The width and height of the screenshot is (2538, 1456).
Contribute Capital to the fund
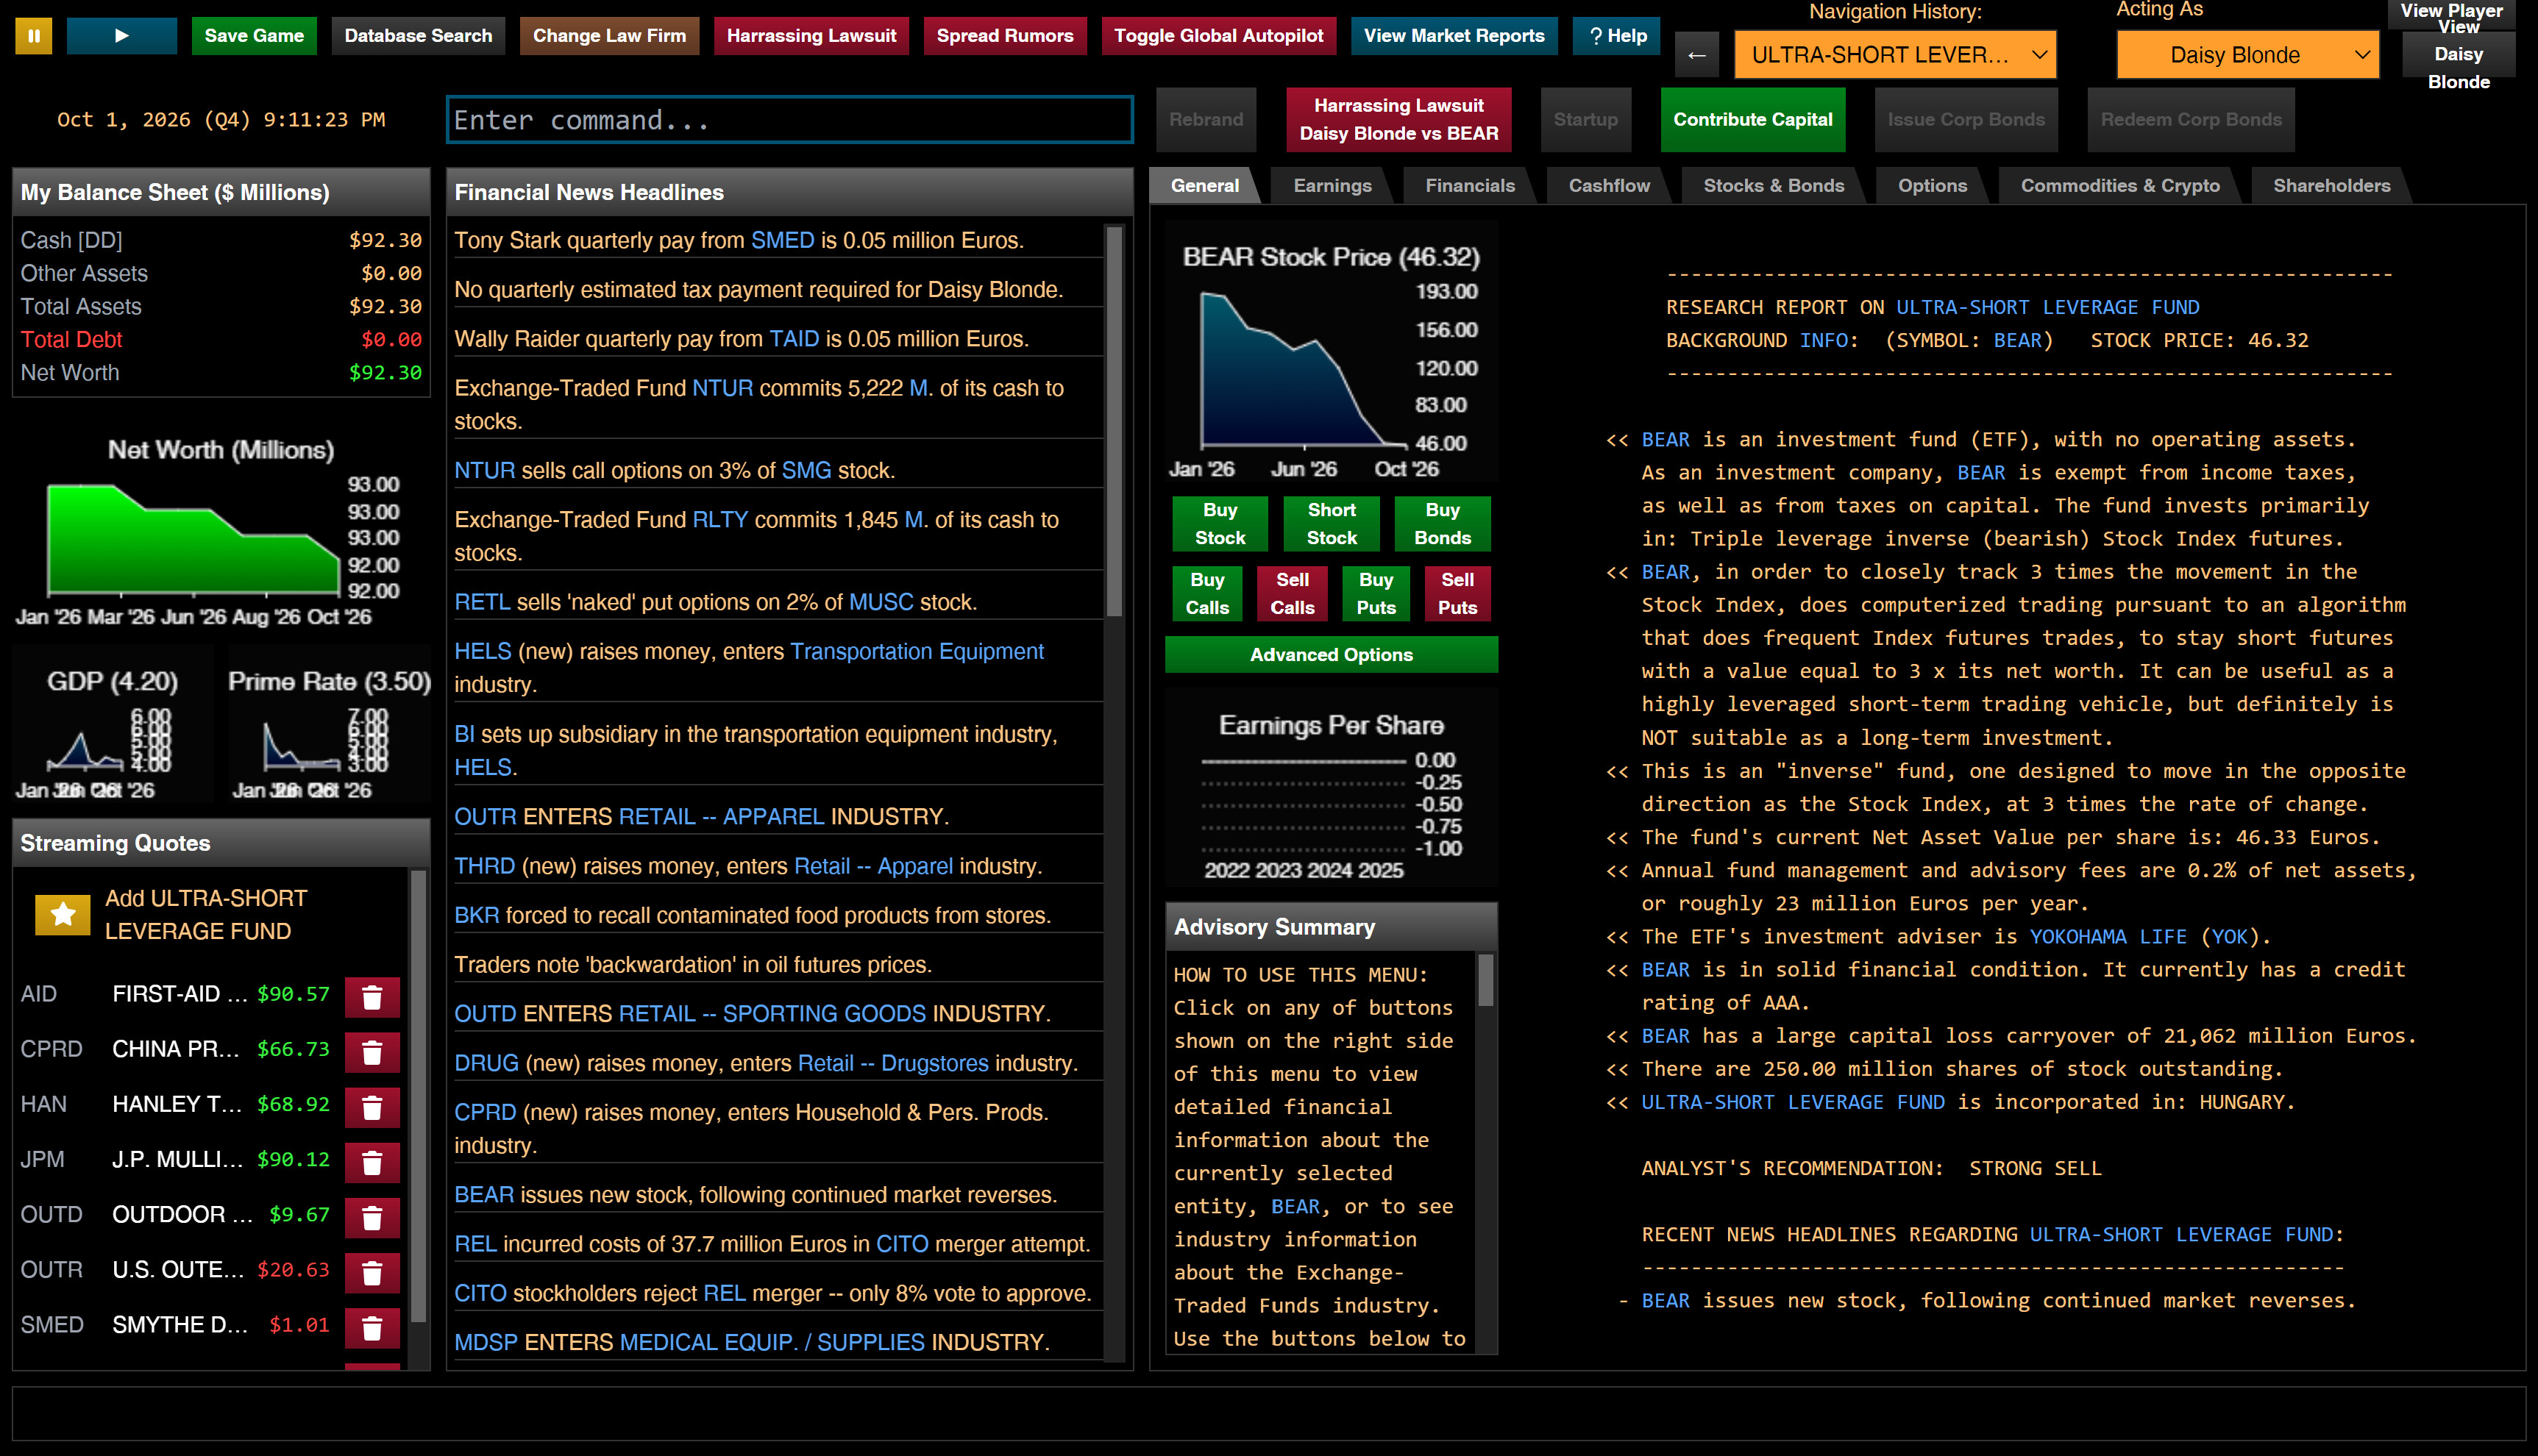click(1752, 119)
